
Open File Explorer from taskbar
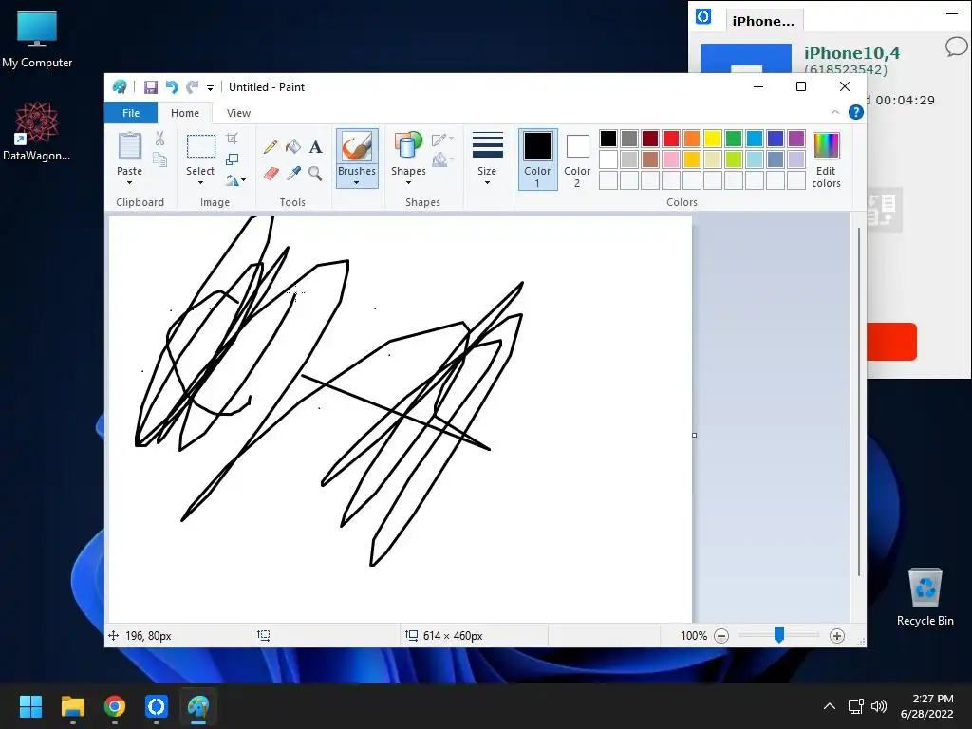click(x=72, y=706)
